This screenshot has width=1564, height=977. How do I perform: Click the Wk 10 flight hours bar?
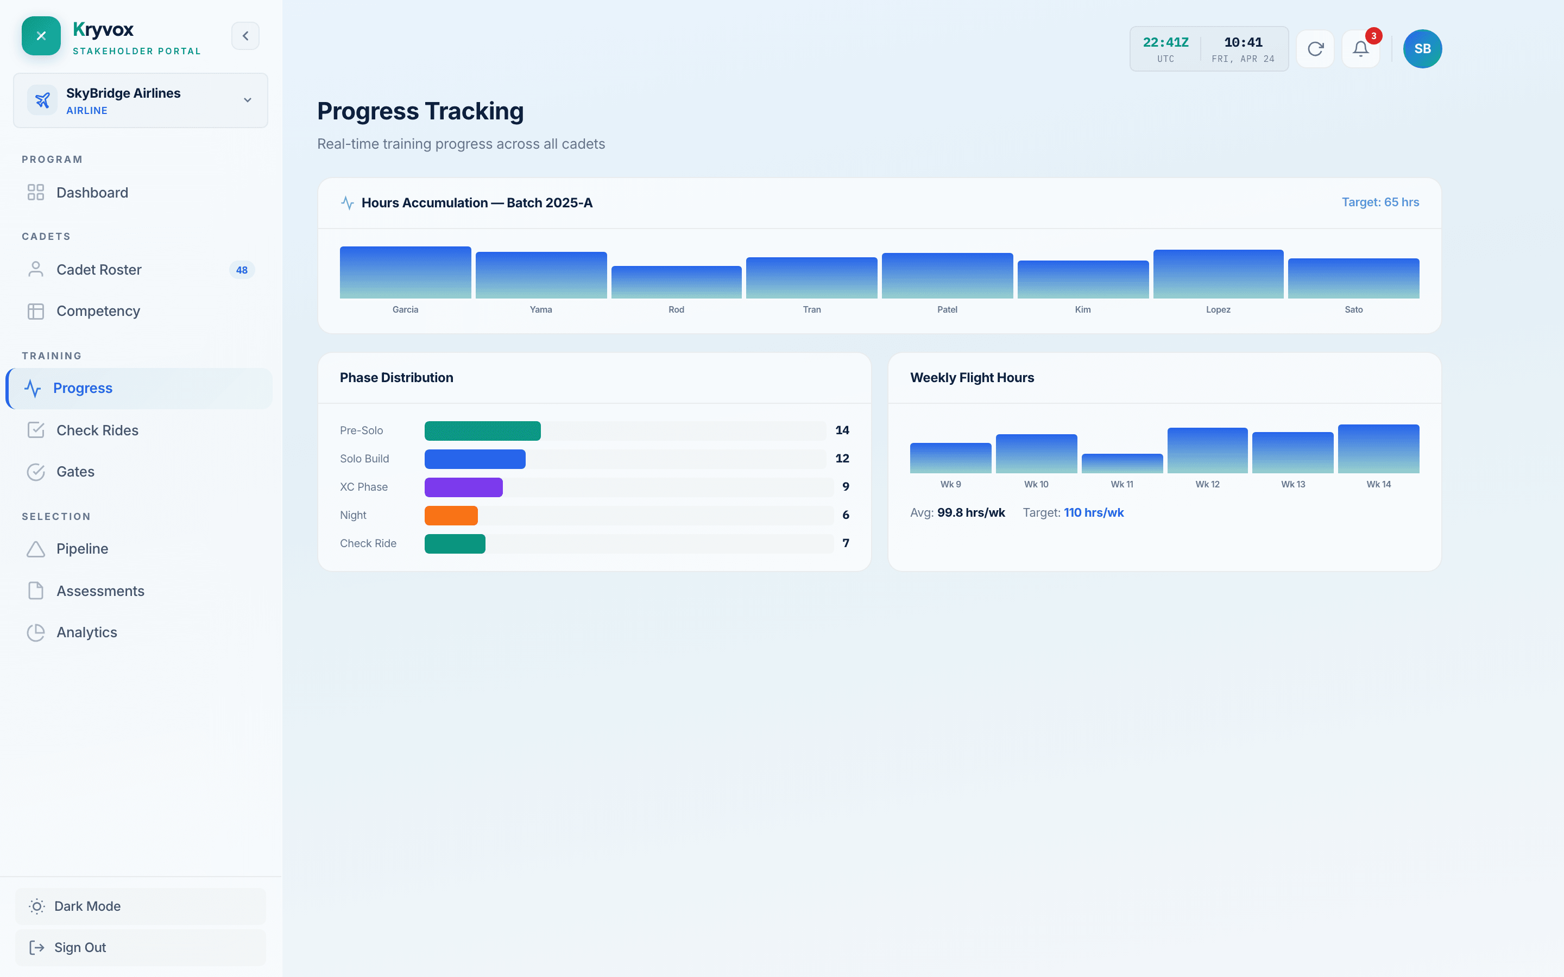pyautogui.click(x=1036, y=454)
